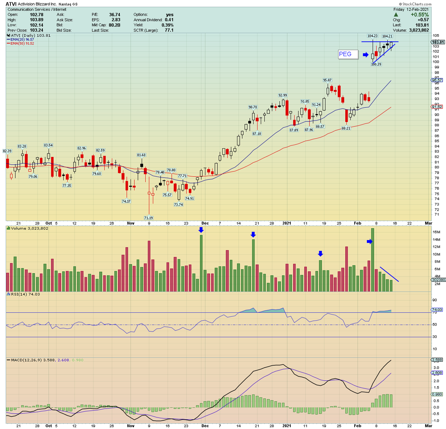The width and height of the screenshot is (446, 429).
Task: Select the High value 103.89
Action: (36, 20)
